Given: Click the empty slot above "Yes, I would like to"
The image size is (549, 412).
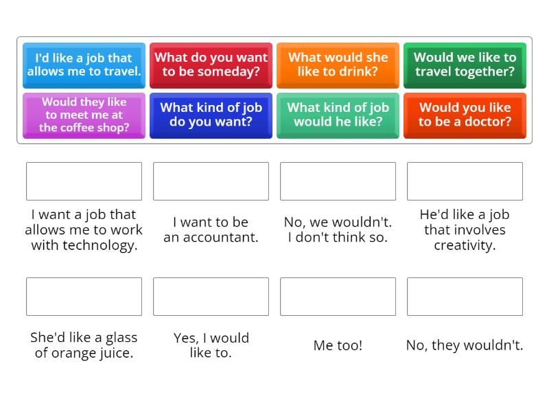Looking at the screenshot, I should (211, 297).
